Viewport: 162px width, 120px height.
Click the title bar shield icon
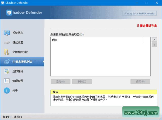click(x=3, y=3)
